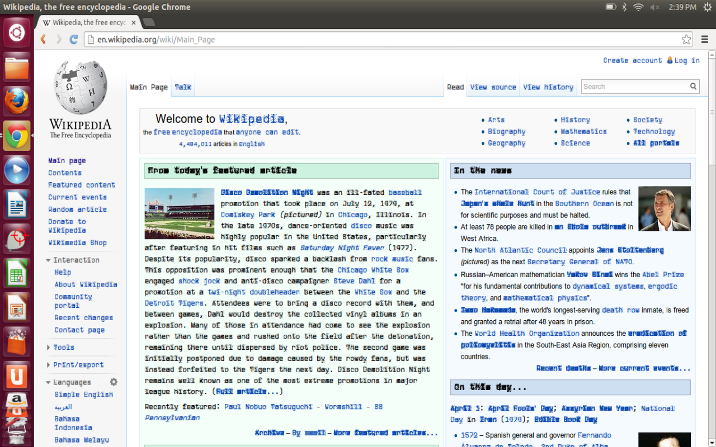Launch LibreOffice Calc spreadsheet icon
This screenshot has width=716, height=447.
17,273
